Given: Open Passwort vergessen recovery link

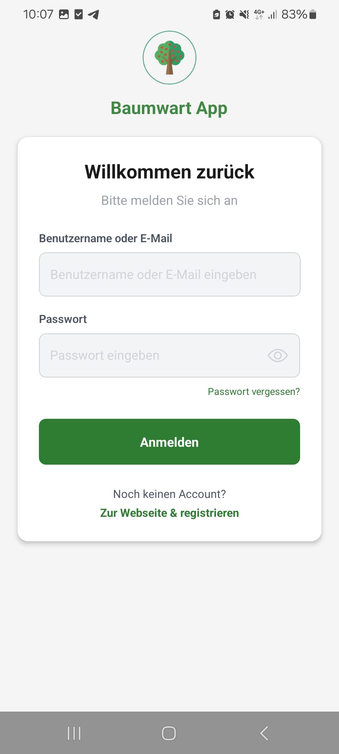Looking at the screenshot, I should (253, 391).
